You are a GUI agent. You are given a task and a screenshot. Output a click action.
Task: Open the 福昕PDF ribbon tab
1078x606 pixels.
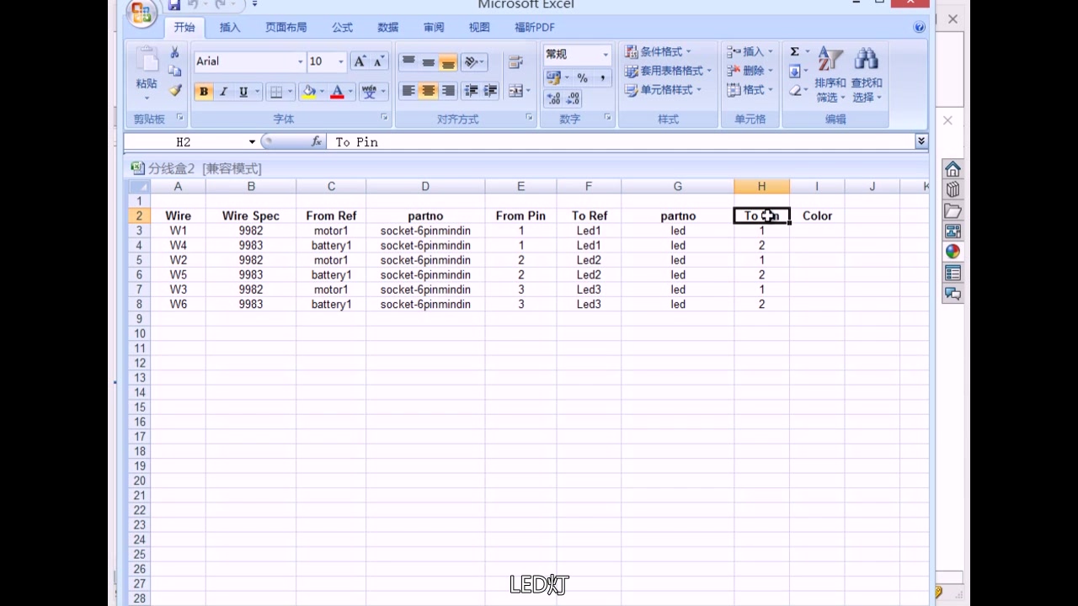pyautogui.click(x=535, y=27)
